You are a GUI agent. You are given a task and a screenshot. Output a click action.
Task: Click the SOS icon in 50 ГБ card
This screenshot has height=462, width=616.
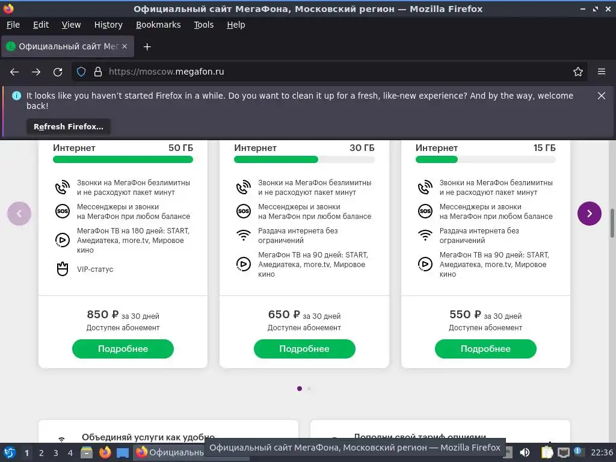(63, 211)
